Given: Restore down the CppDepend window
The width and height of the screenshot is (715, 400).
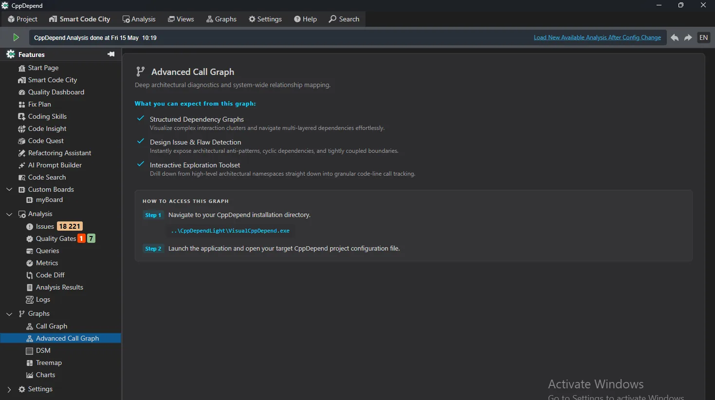Looking at the screenshot, I should click(x=681, y=5).
